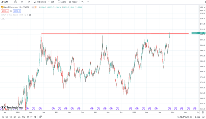Open the D time interval selector

(22, 2)
